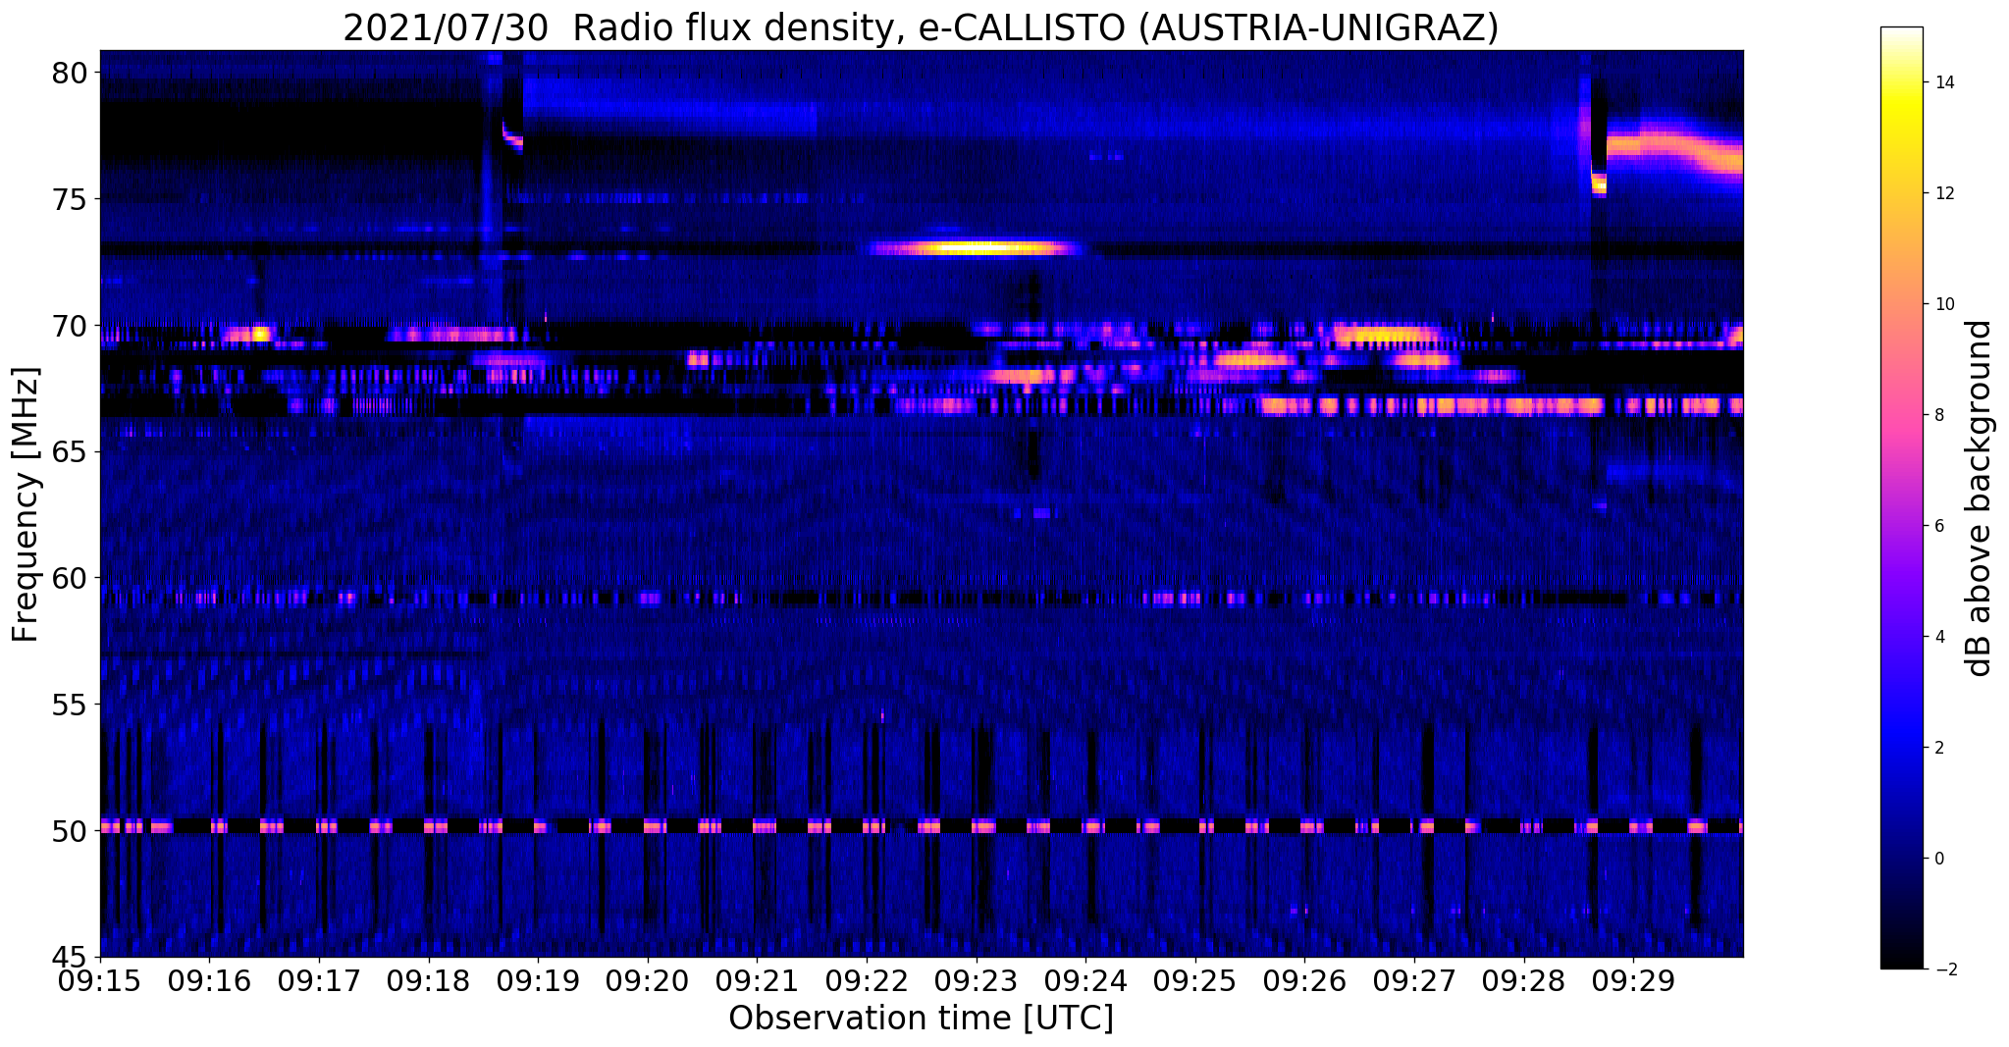Viewport: 2009px width, 1047px height.
Task: Click the 09:29 time tick label
Action: 1633,981
